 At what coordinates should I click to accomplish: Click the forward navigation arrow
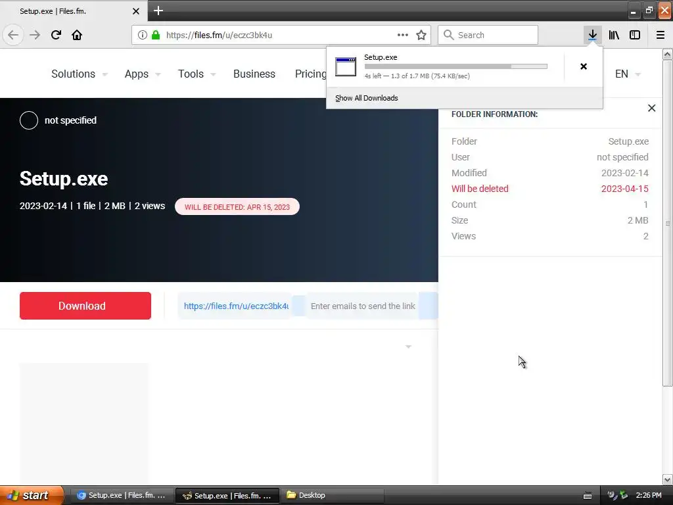[x=35, y=36]
